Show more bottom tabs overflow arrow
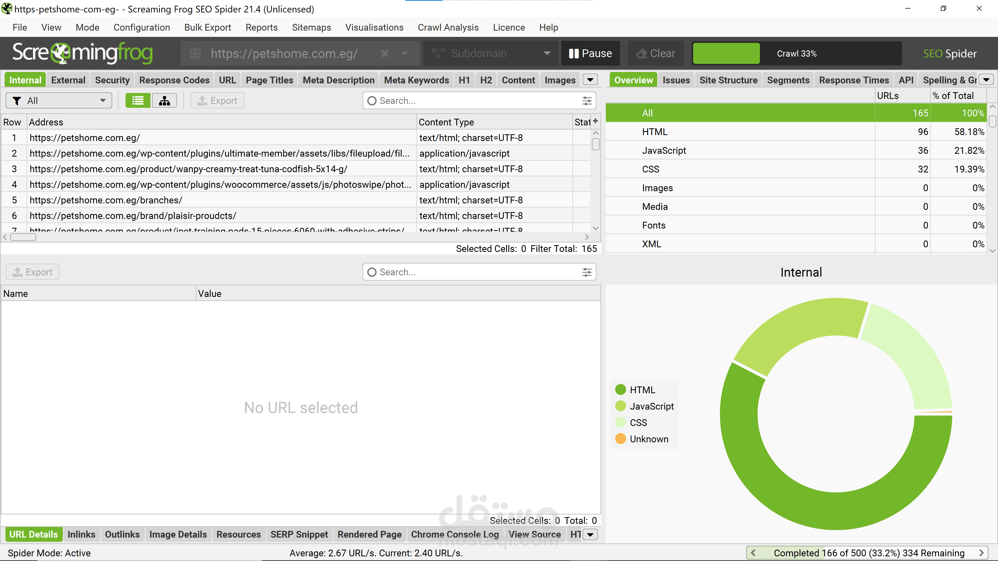Image resolution: width=998 pixels, height=561 pixels. (590, 535)
